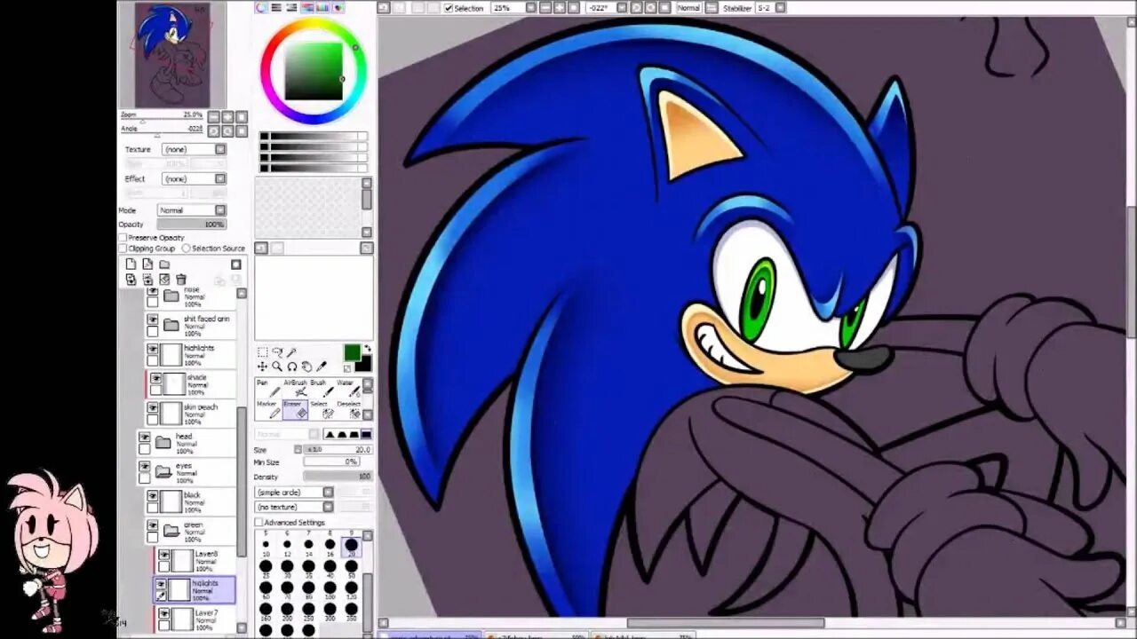The width and height of the screenshot is (1137, 639).
Task: Select the Eraser tool
Action: (296, 409)
